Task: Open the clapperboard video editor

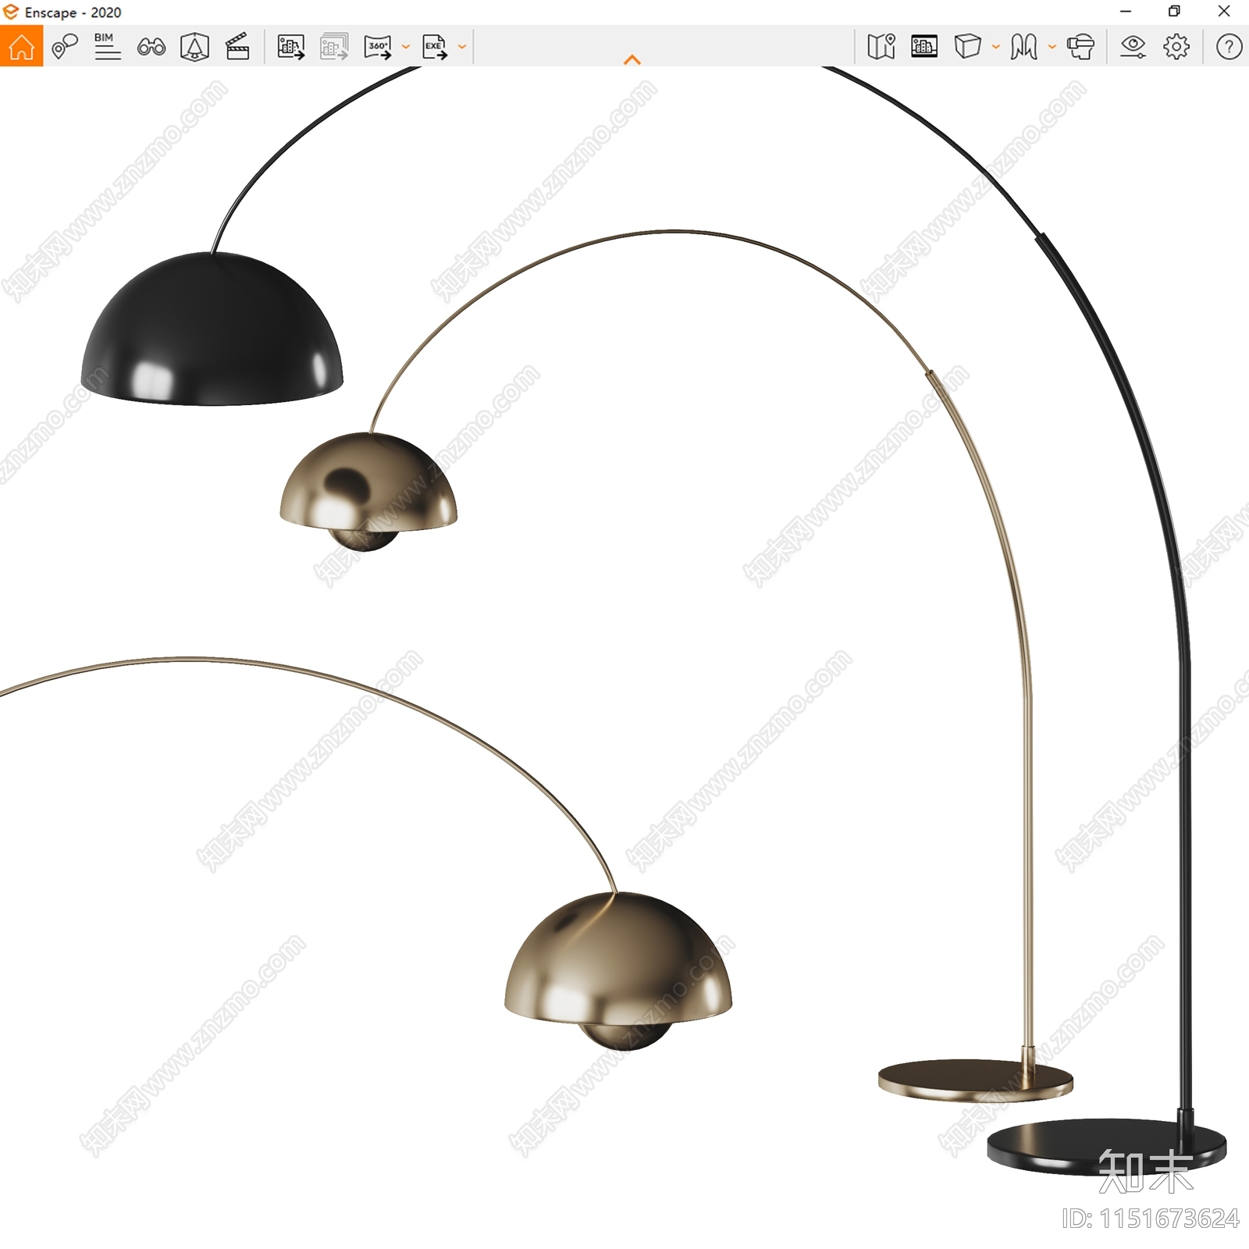Action: [x=237, y=47]
